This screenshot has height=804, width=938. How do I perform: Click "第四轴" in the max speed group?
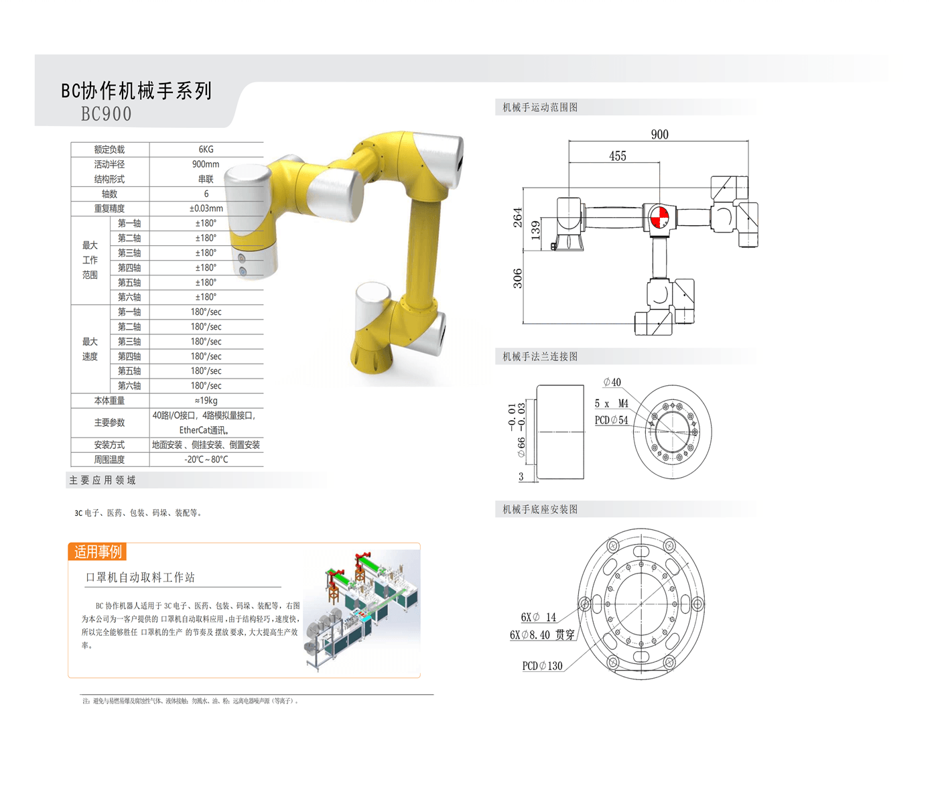(x=129, y=356)
